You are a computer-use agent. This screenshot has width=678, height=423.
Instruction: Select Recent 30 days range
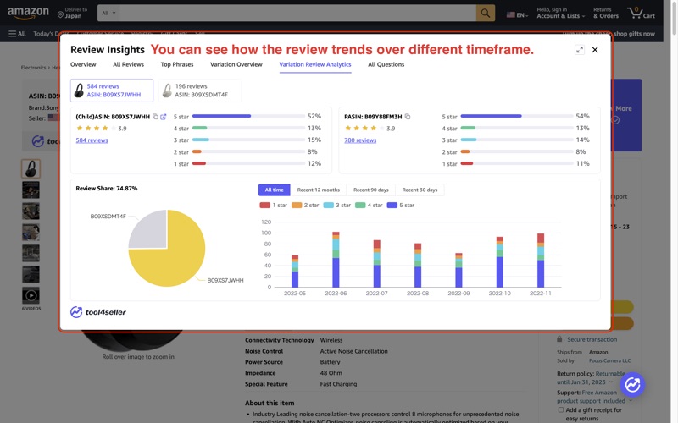(x=420, y=190)
